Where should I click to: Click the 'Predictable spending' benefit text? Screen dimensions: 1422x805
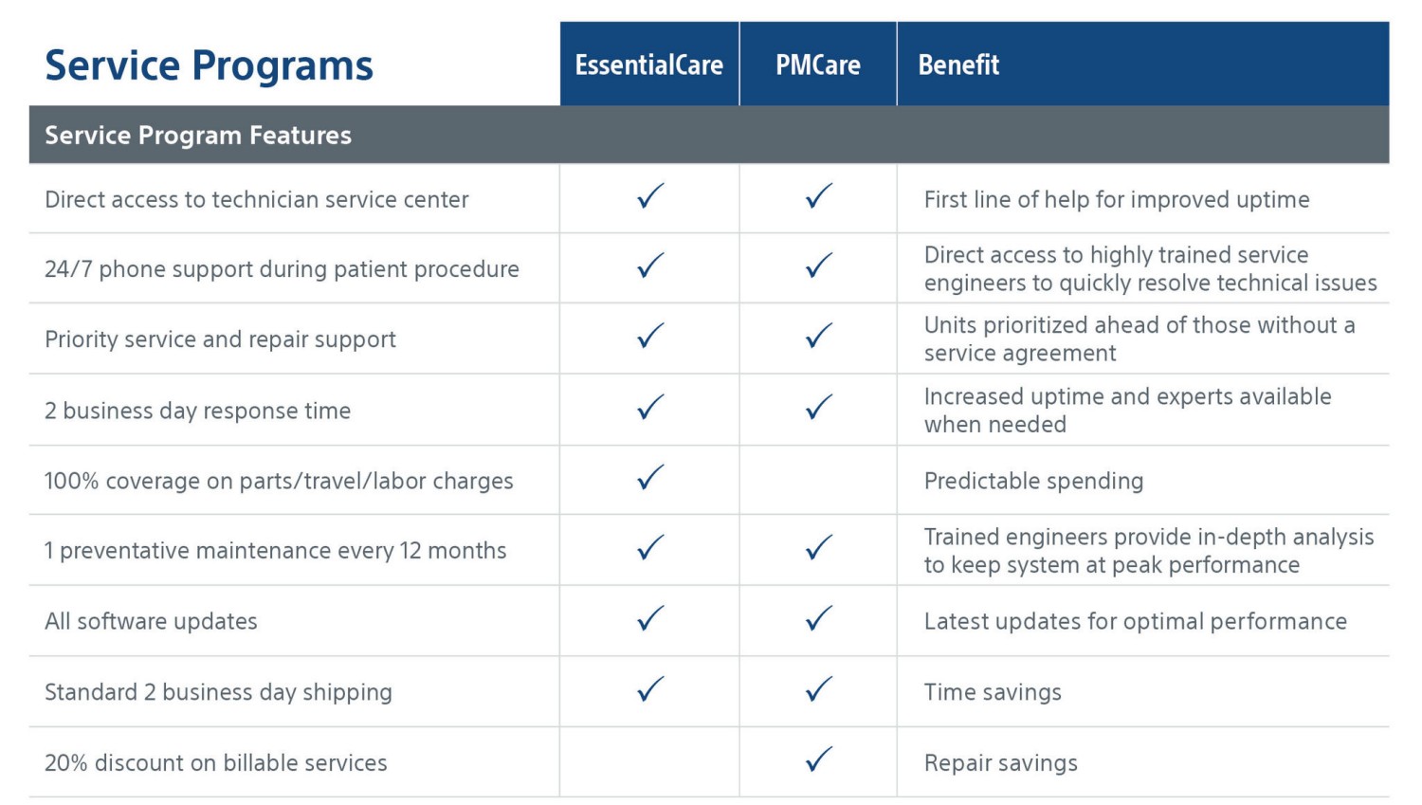pyautogui.click(x=1033, y=481)
